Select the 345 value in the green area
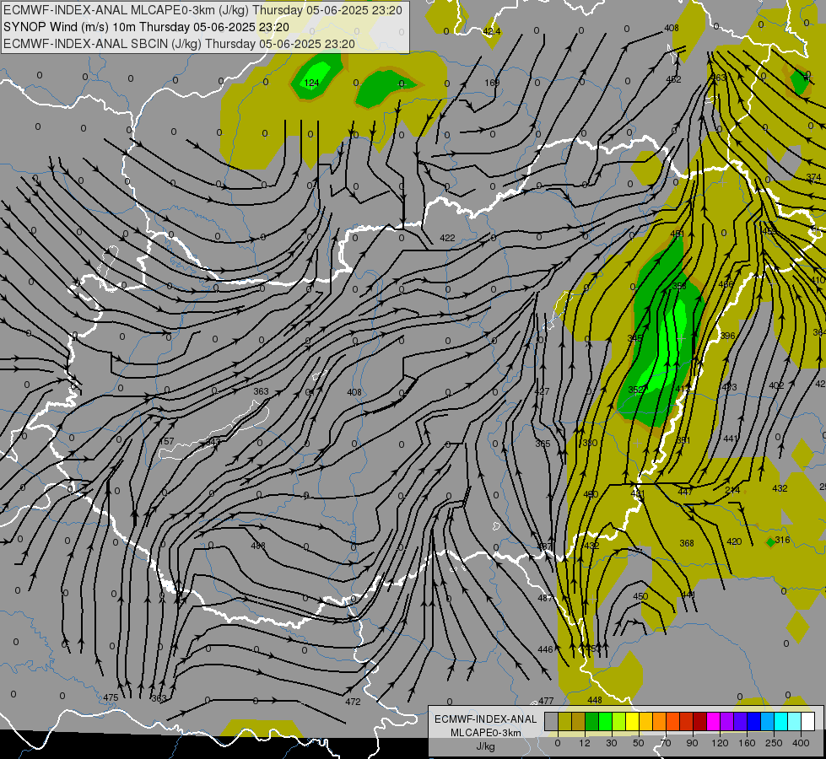 635,338
